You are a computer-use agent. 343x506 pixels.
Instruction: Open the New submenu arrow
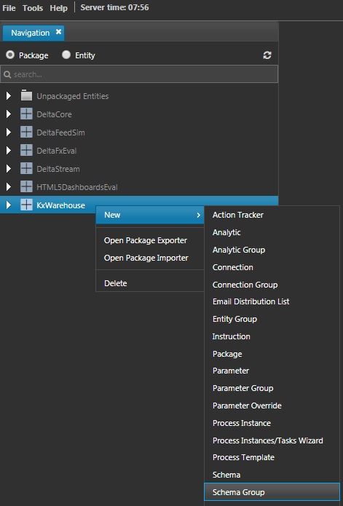198,215
